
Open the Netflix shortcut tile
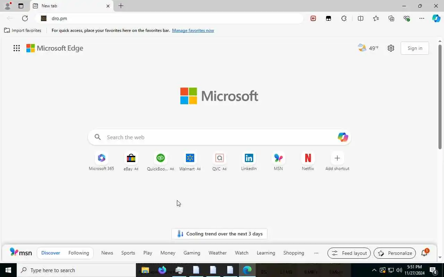point(308,162)
